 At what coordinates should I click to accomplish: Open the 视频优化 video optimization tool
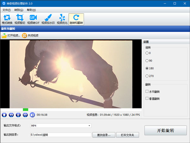[x=62, y=19]
